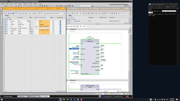Screen dimensions: 180x101
Task: Open the Execute data type dropdown
Action: [x=28, y=21]
